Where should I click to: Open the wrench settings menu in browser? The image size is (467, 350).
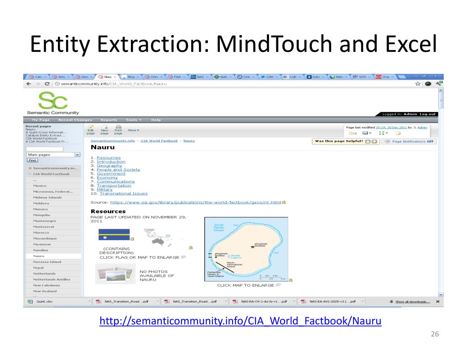pos(439,84)
